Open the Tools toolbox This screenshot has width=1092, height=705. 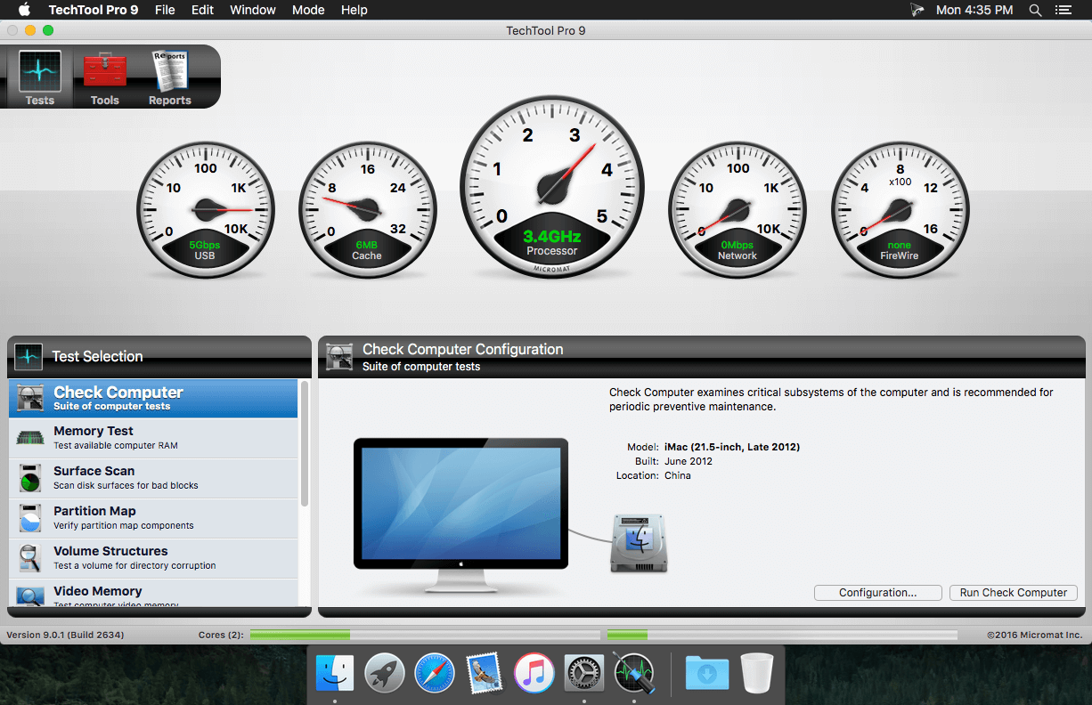tap(105, 78)
